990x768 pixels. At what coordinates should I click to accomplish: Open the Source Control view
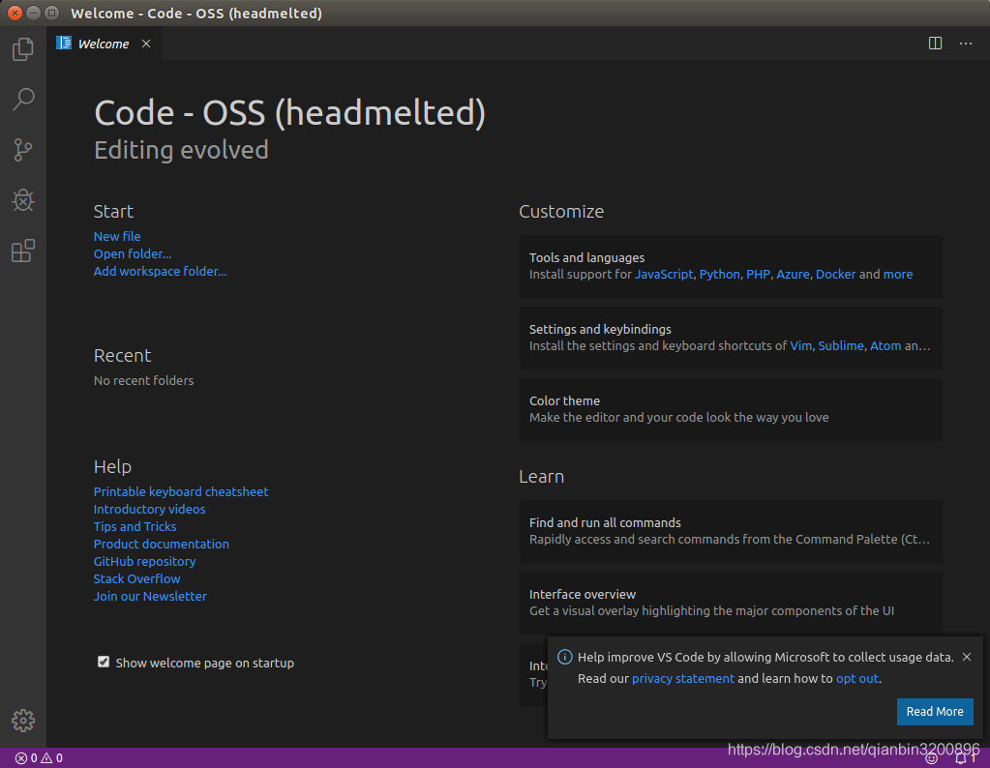pos(22,150)
